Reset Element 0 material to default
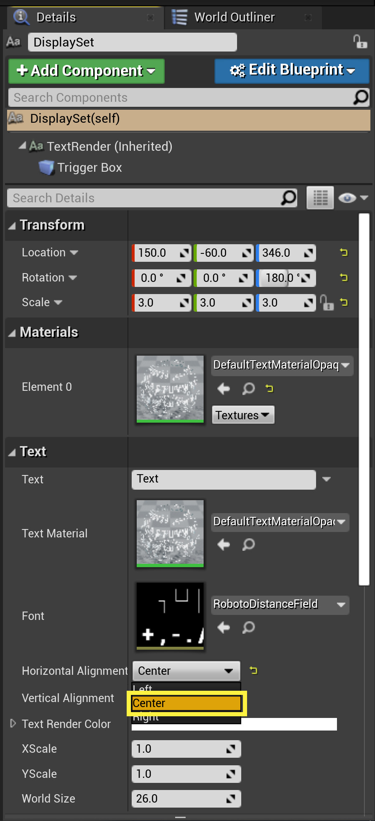 pos(269,389)
